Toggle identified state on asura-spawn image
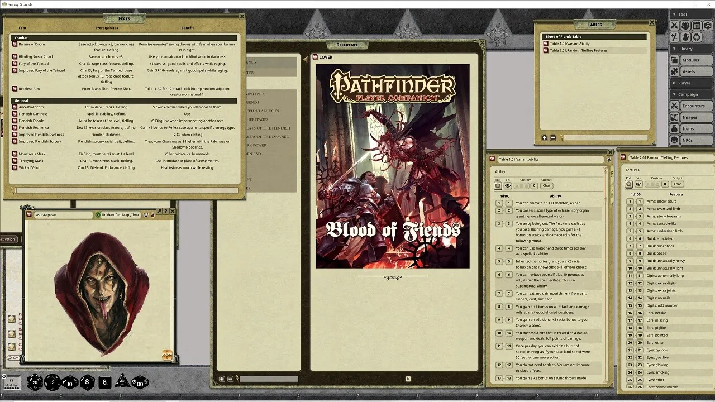The width and height of the screenshot is (715, 402). 98,214
